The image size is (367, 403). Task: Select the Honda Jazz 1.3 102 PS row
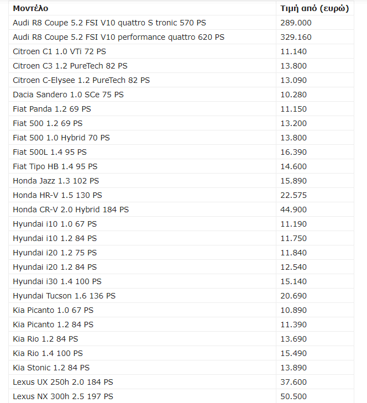pyautogui.click(x=181, y=181)
